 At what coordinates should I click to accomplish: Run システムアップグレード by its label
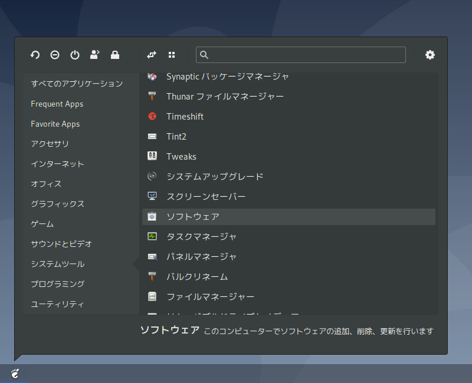pos(215,176)
